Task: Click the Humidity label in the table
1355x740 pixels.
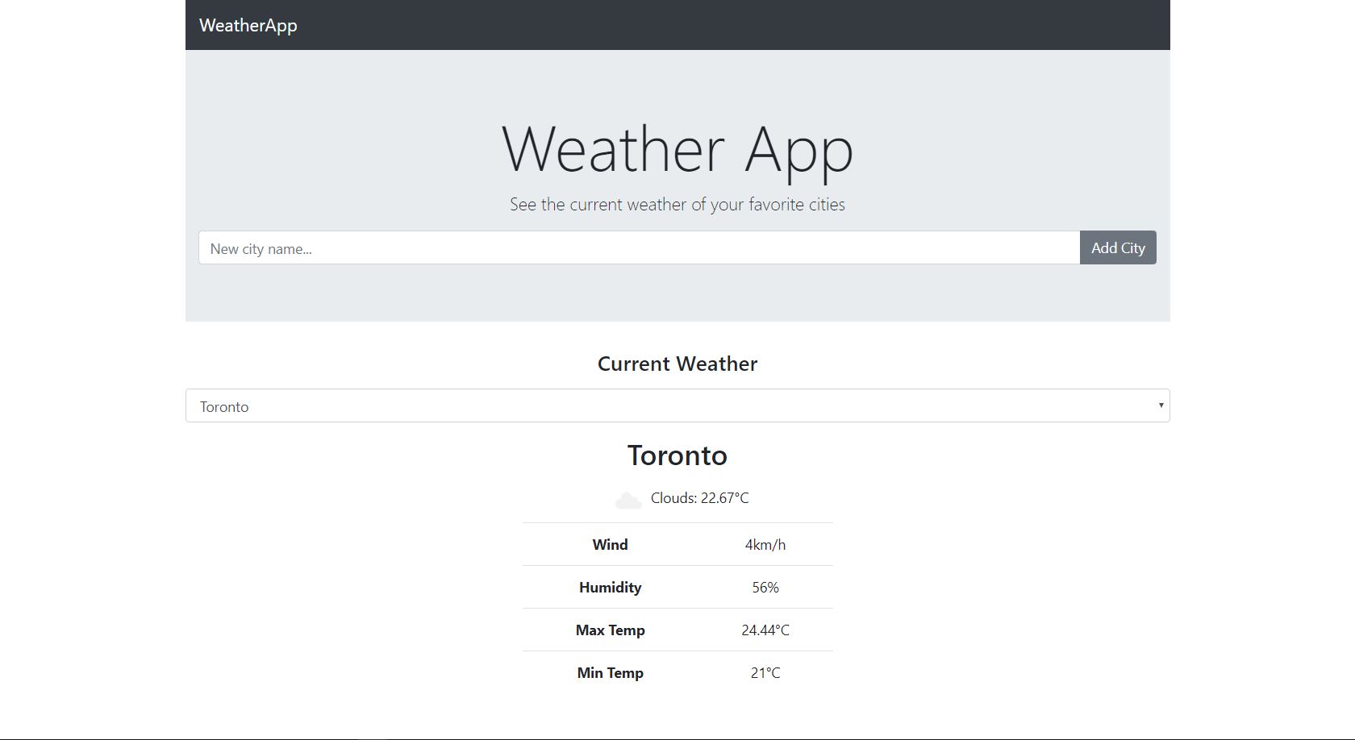Action: 610,587
